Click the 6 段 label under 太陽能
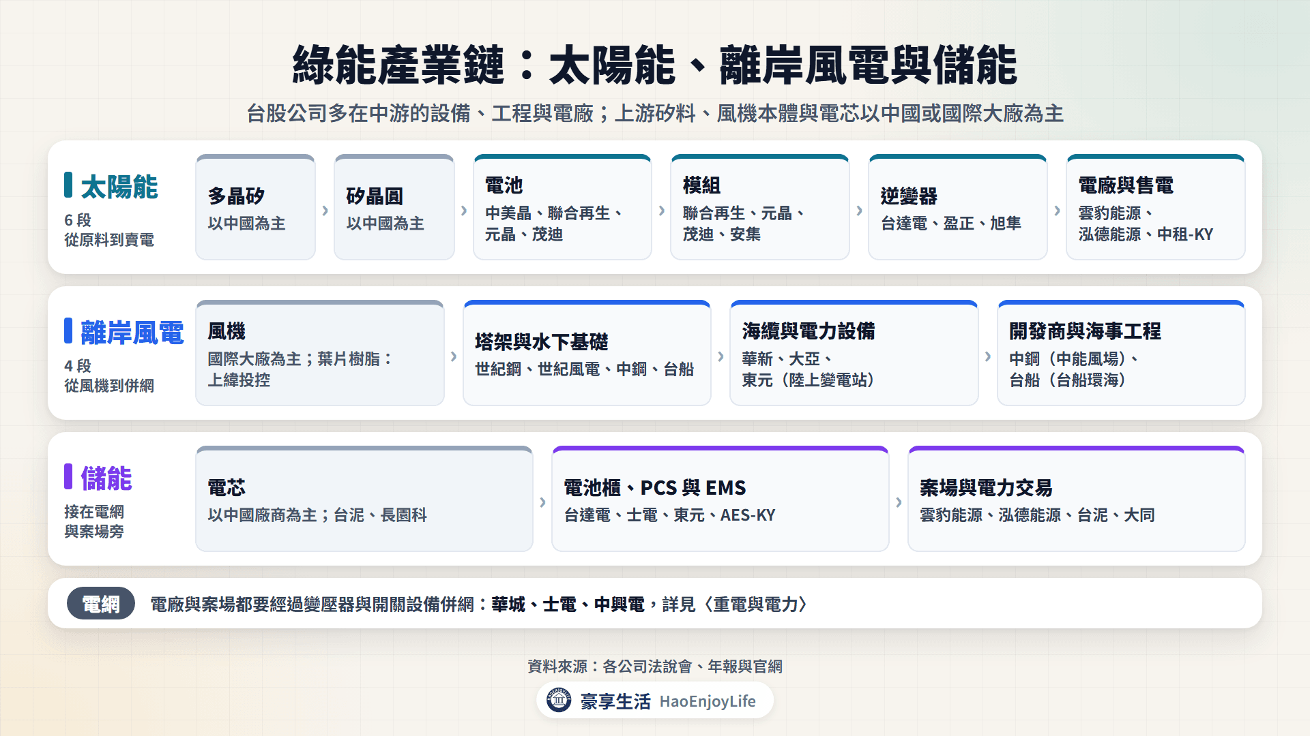Image resolution: width=1310 pixels, height=736 pixels. pos(78,220)
